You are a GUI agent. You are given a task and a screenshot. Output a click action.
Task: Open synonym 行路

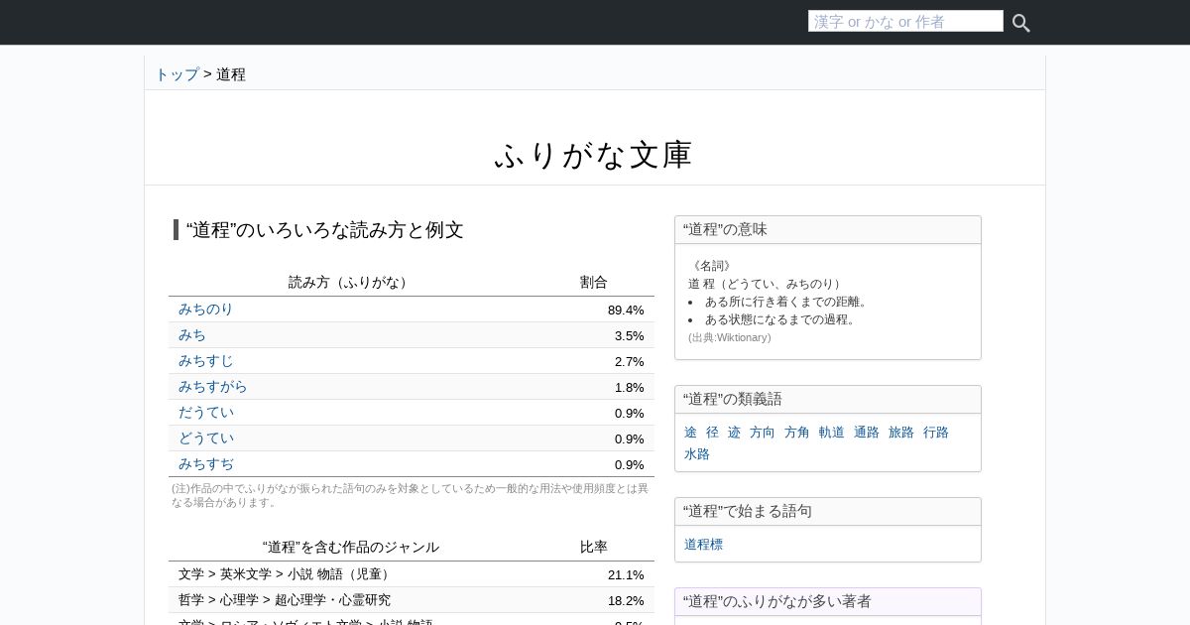coord(936,433)
